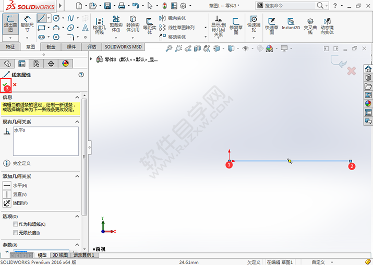Click the Exit Sketch (退出草图) icon

click(10, 23)
